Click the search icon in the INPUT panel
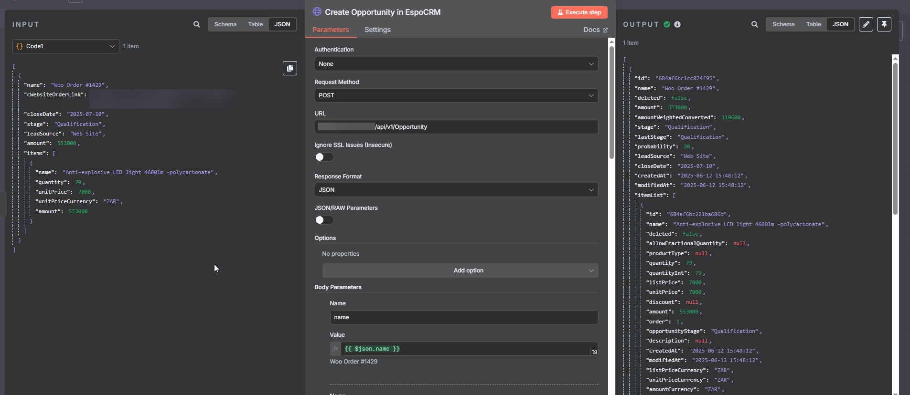The height and width of the screenshot is (395, 910). click(196, 24)
